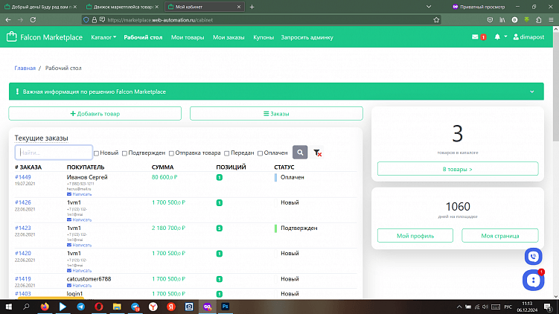Open the Запросить админку menu item
The height and width of the screenshot is (314, 559).
307,37
